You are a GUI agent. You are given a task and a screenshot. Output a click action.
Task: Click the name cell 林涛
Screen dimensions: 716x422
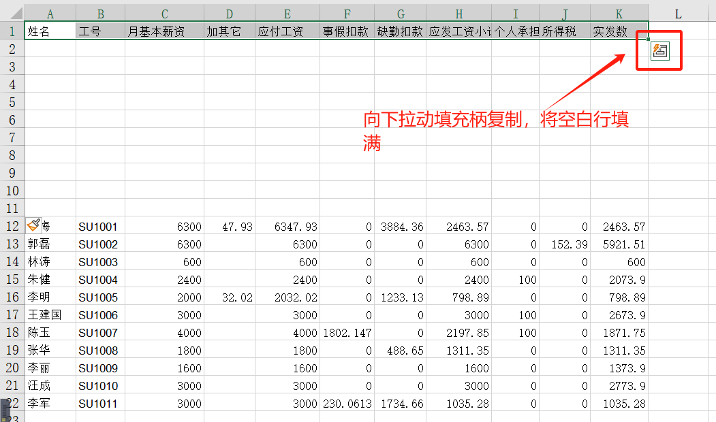pos(50,261)
